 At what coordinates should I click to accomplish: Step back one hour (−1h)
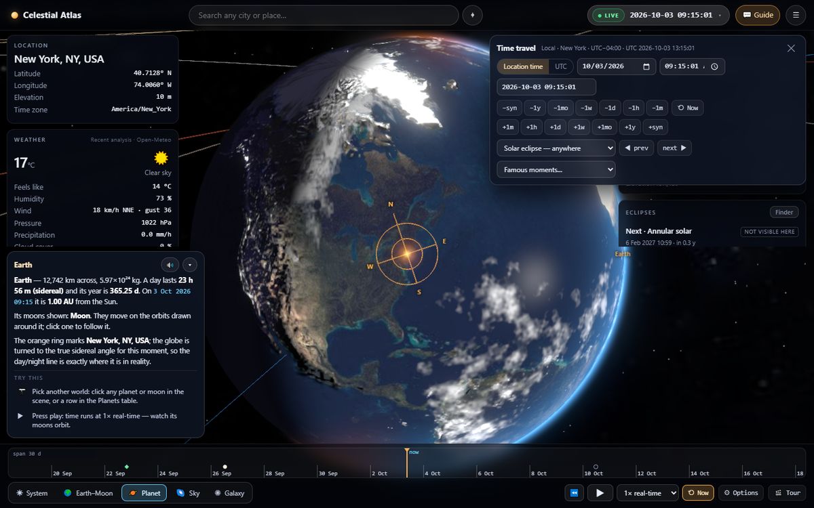[x=634, y=108]
